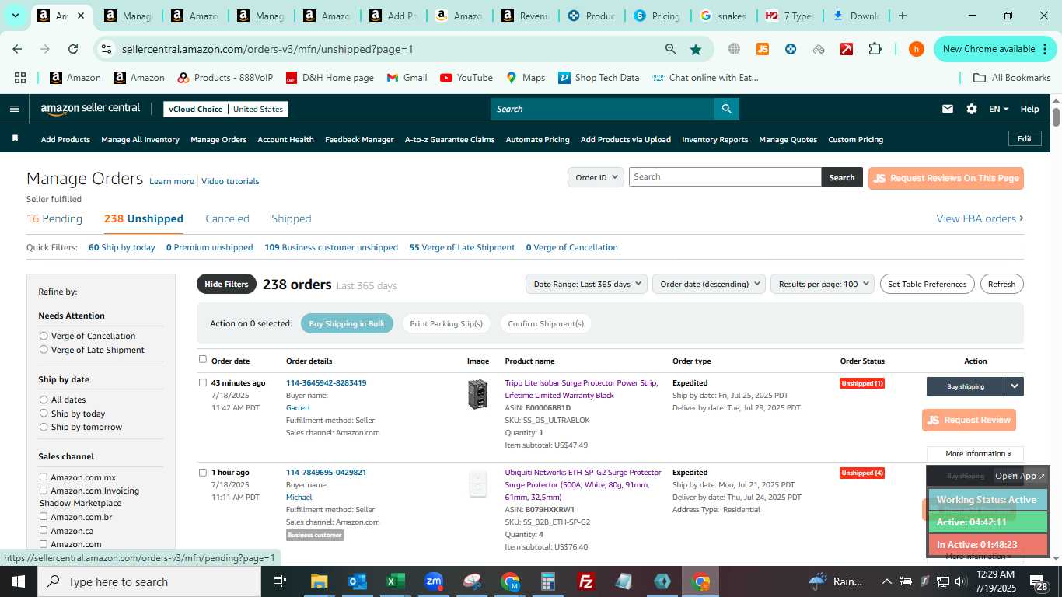Click Set Table Preferences button
The width and height of the screenshot is (1062, 597).
(x=927, y=284)
